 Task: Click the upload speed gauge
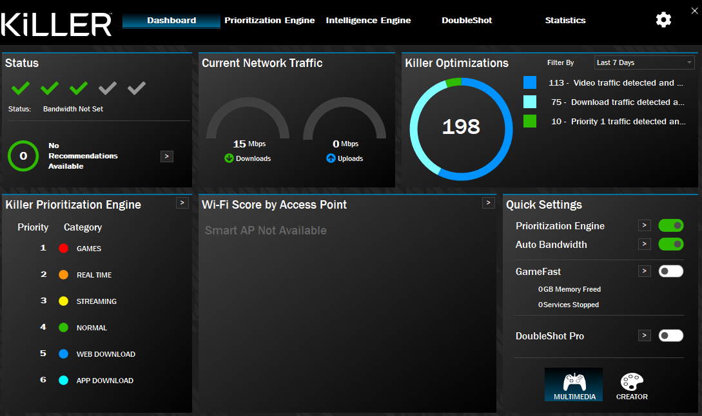(345, 118)
